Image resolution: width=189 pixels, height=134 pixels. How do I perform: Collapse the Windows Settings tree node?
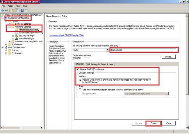coord(10,27)
